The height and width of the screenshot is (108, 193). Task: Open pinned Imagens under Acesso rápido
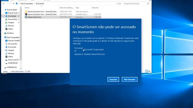click(11, 22)
